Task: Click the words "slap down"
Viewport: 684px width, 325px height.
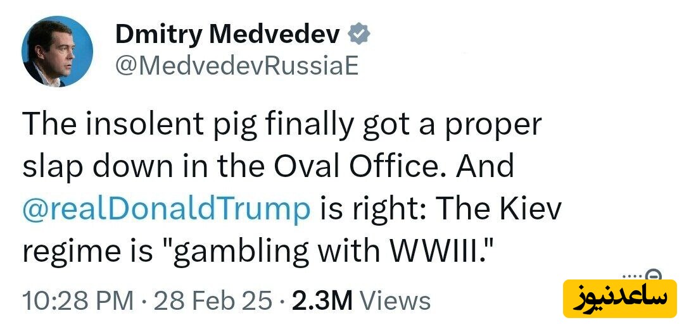Action: [96, 166]
